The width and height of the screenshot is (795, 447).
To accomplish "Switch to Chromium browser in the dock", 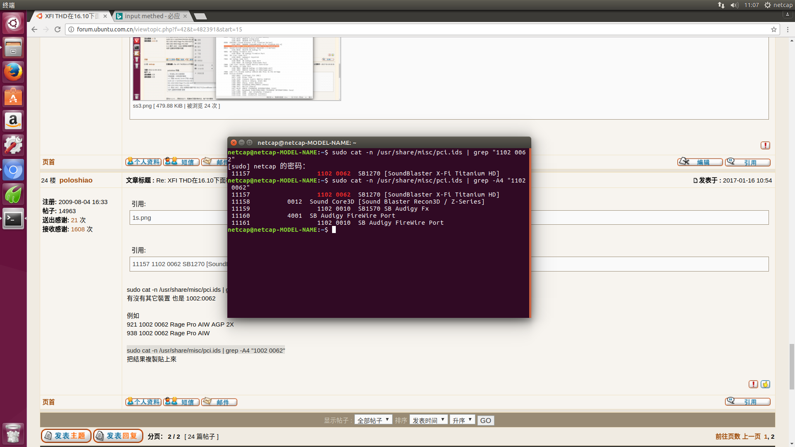I will tap(13, 170).
